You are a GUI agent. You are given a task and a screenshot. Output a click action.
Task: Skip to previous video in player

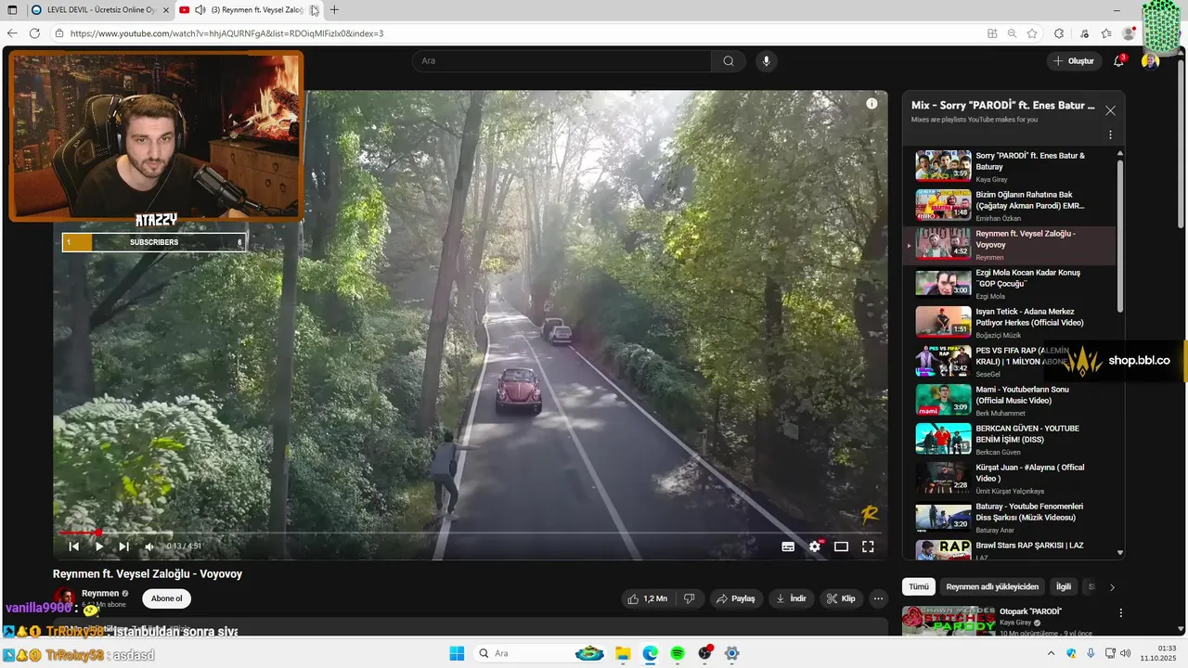click(x=74, y=546)
